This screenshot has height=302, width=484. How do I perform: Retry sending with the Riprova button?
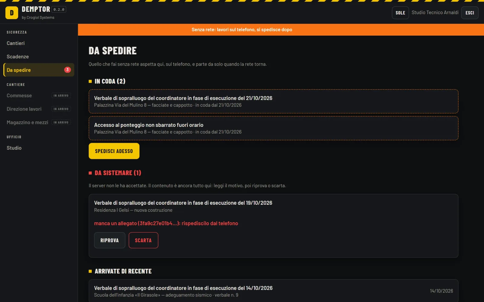pos(110,240)
